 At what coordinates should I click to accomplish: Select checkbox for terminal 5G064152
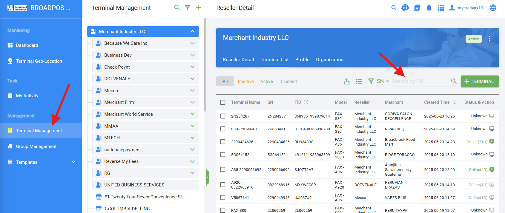pyautogui.click(x=223, y=155)
